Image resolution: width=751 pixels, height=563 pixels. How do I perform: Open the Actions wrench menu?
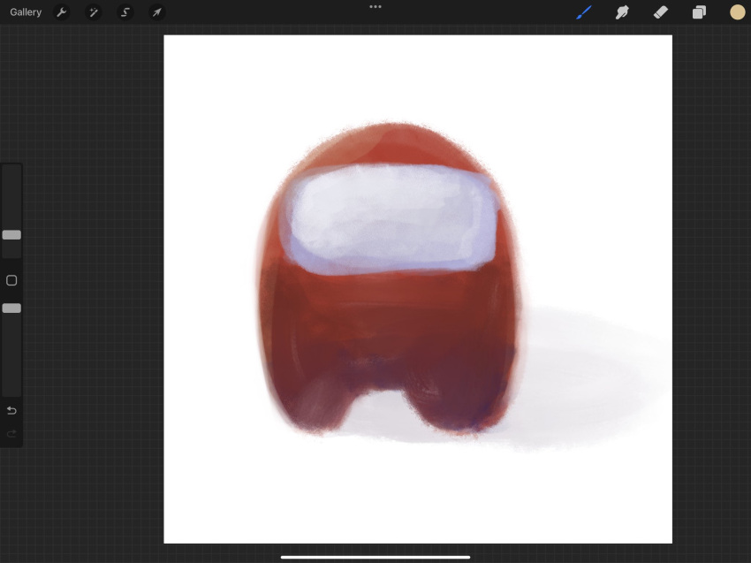pos(61,12)
